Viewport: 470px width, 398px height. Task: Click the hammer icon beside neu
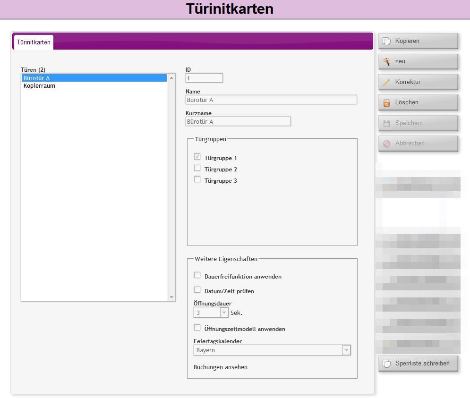pyautogui.click(x=387, y=61)
